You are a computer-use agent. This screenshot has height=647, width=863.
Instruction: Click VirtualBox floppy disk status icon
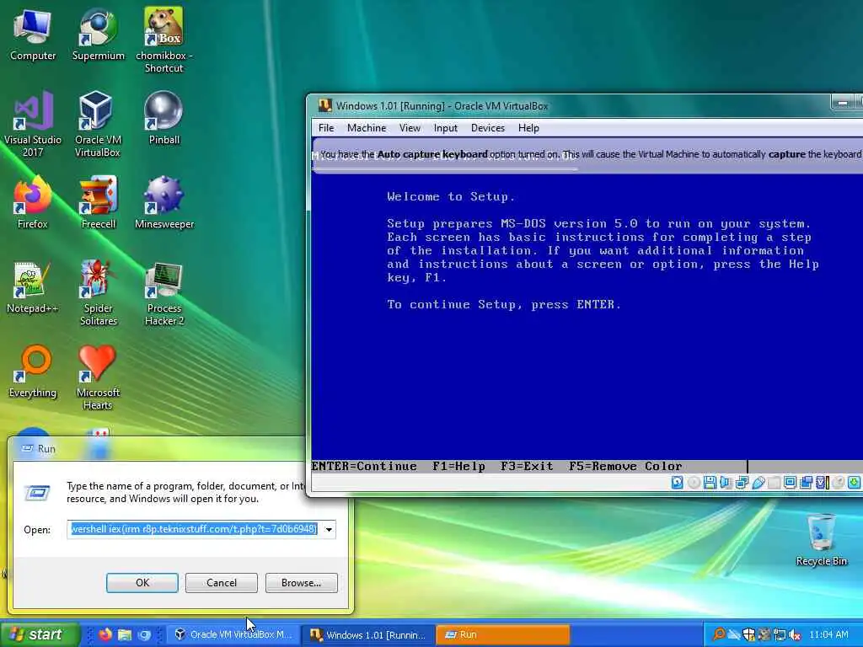tap(710, 483)
